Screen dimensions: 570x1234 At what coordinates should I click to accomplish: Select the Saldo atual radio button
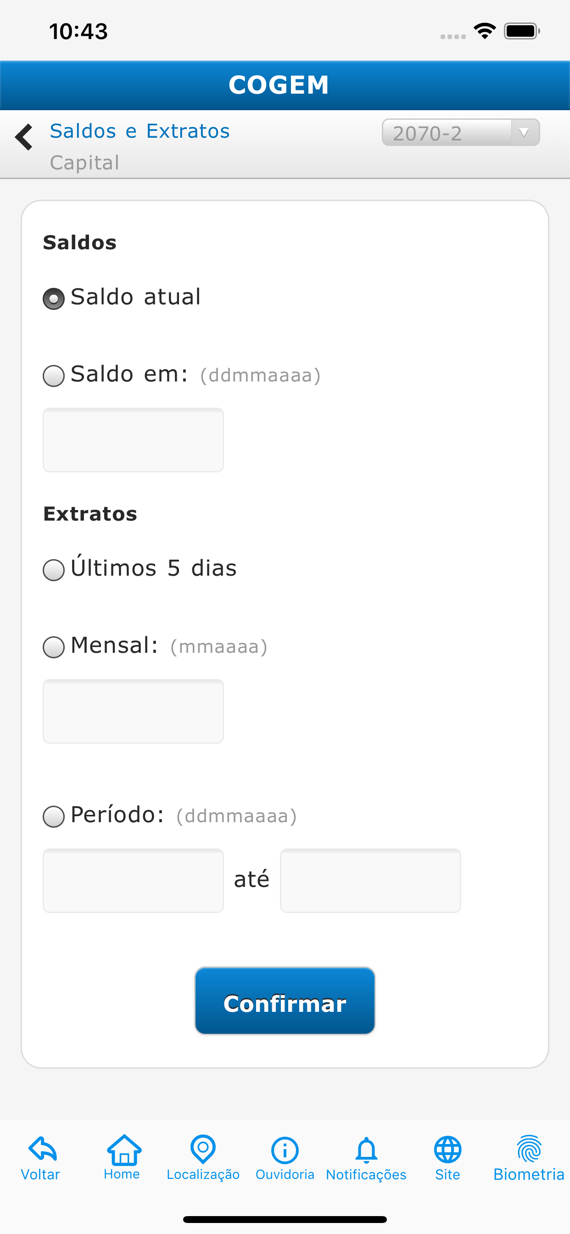[x=54, y=298]
